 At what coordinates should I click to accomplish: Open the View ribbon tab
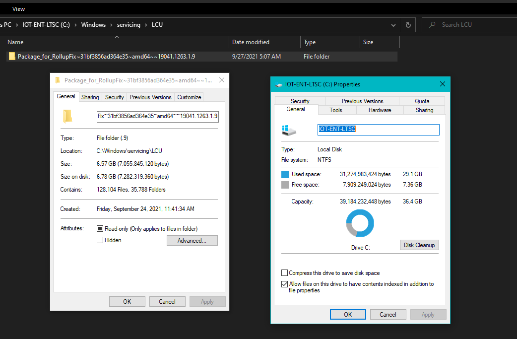pos(18,9)
